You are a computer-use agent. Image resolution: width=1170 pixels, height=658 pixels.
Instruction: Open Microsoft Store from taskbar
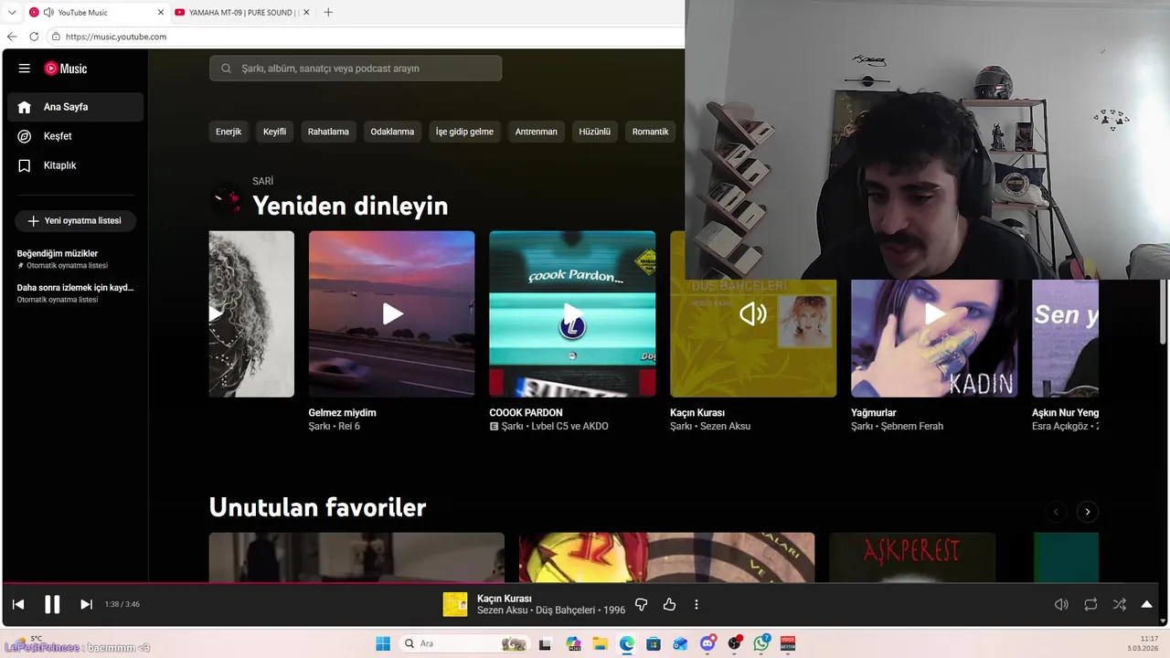(x=654, y=643)
